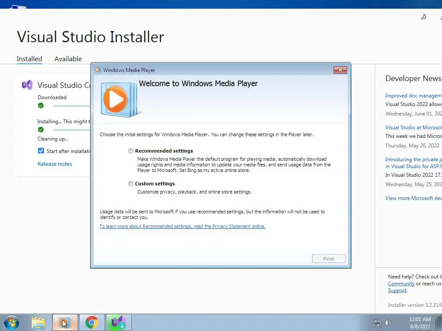
Task: Click the Thursday, May 26, 2022 date text
Action: tap(412, 146)
